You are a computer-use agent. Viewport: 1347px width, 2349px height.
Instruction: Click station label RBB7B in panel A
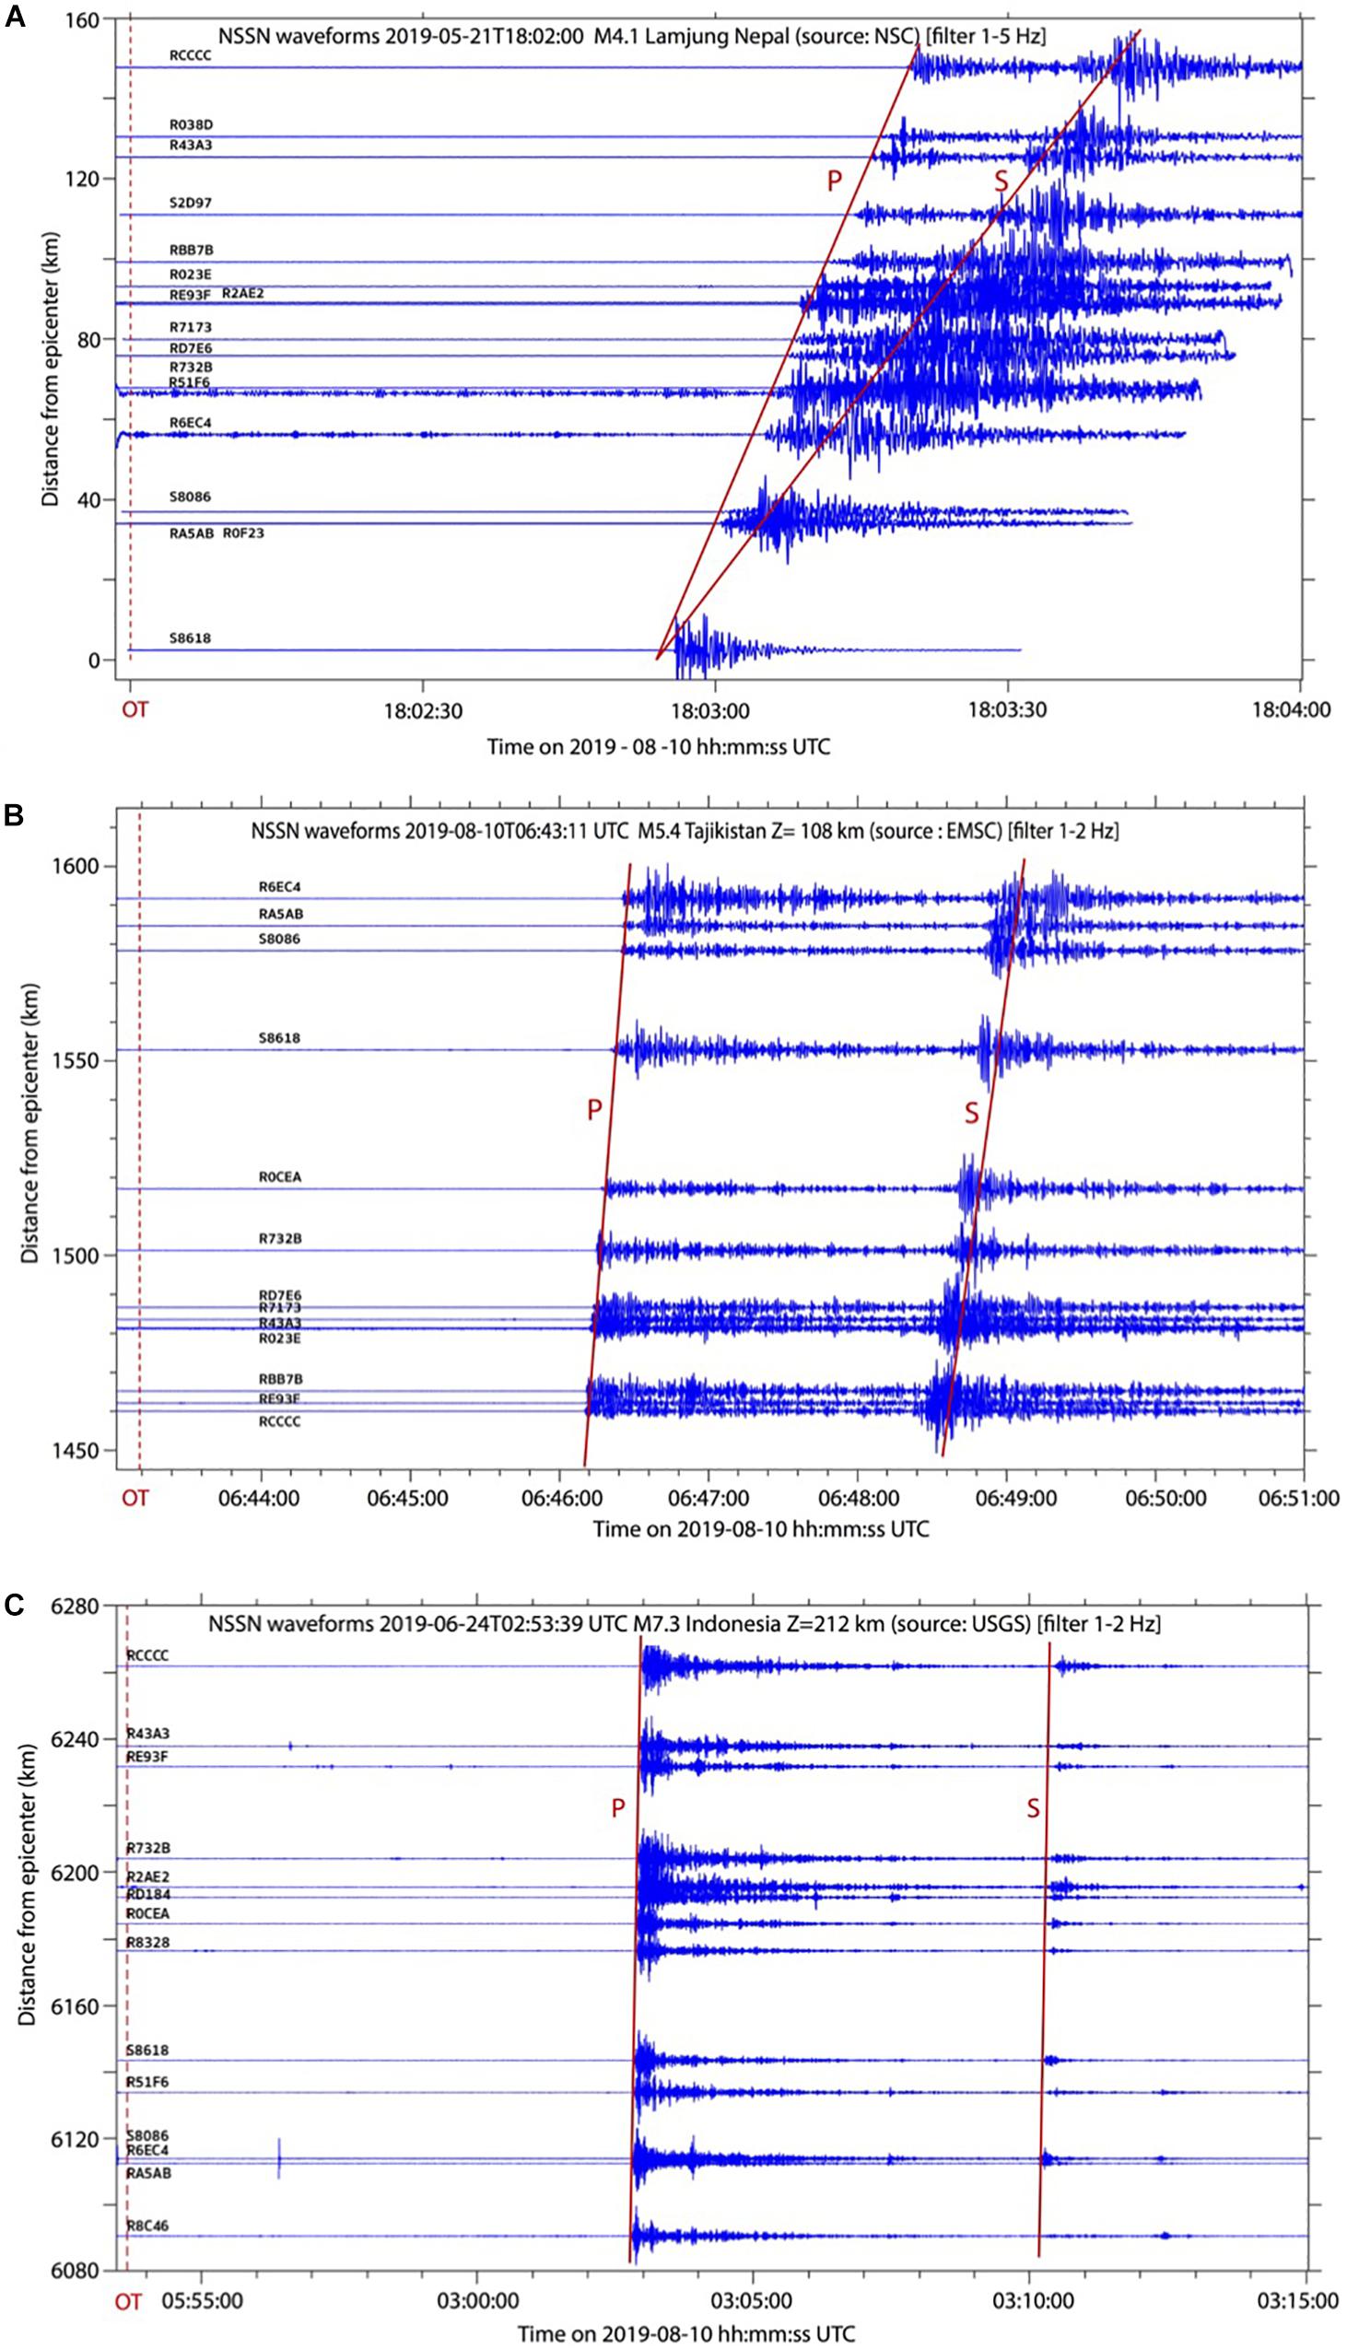(192, 251)
